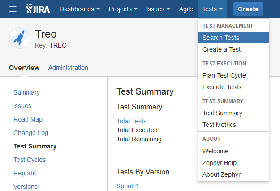Open Road Map in sidebar

point(28,119)
